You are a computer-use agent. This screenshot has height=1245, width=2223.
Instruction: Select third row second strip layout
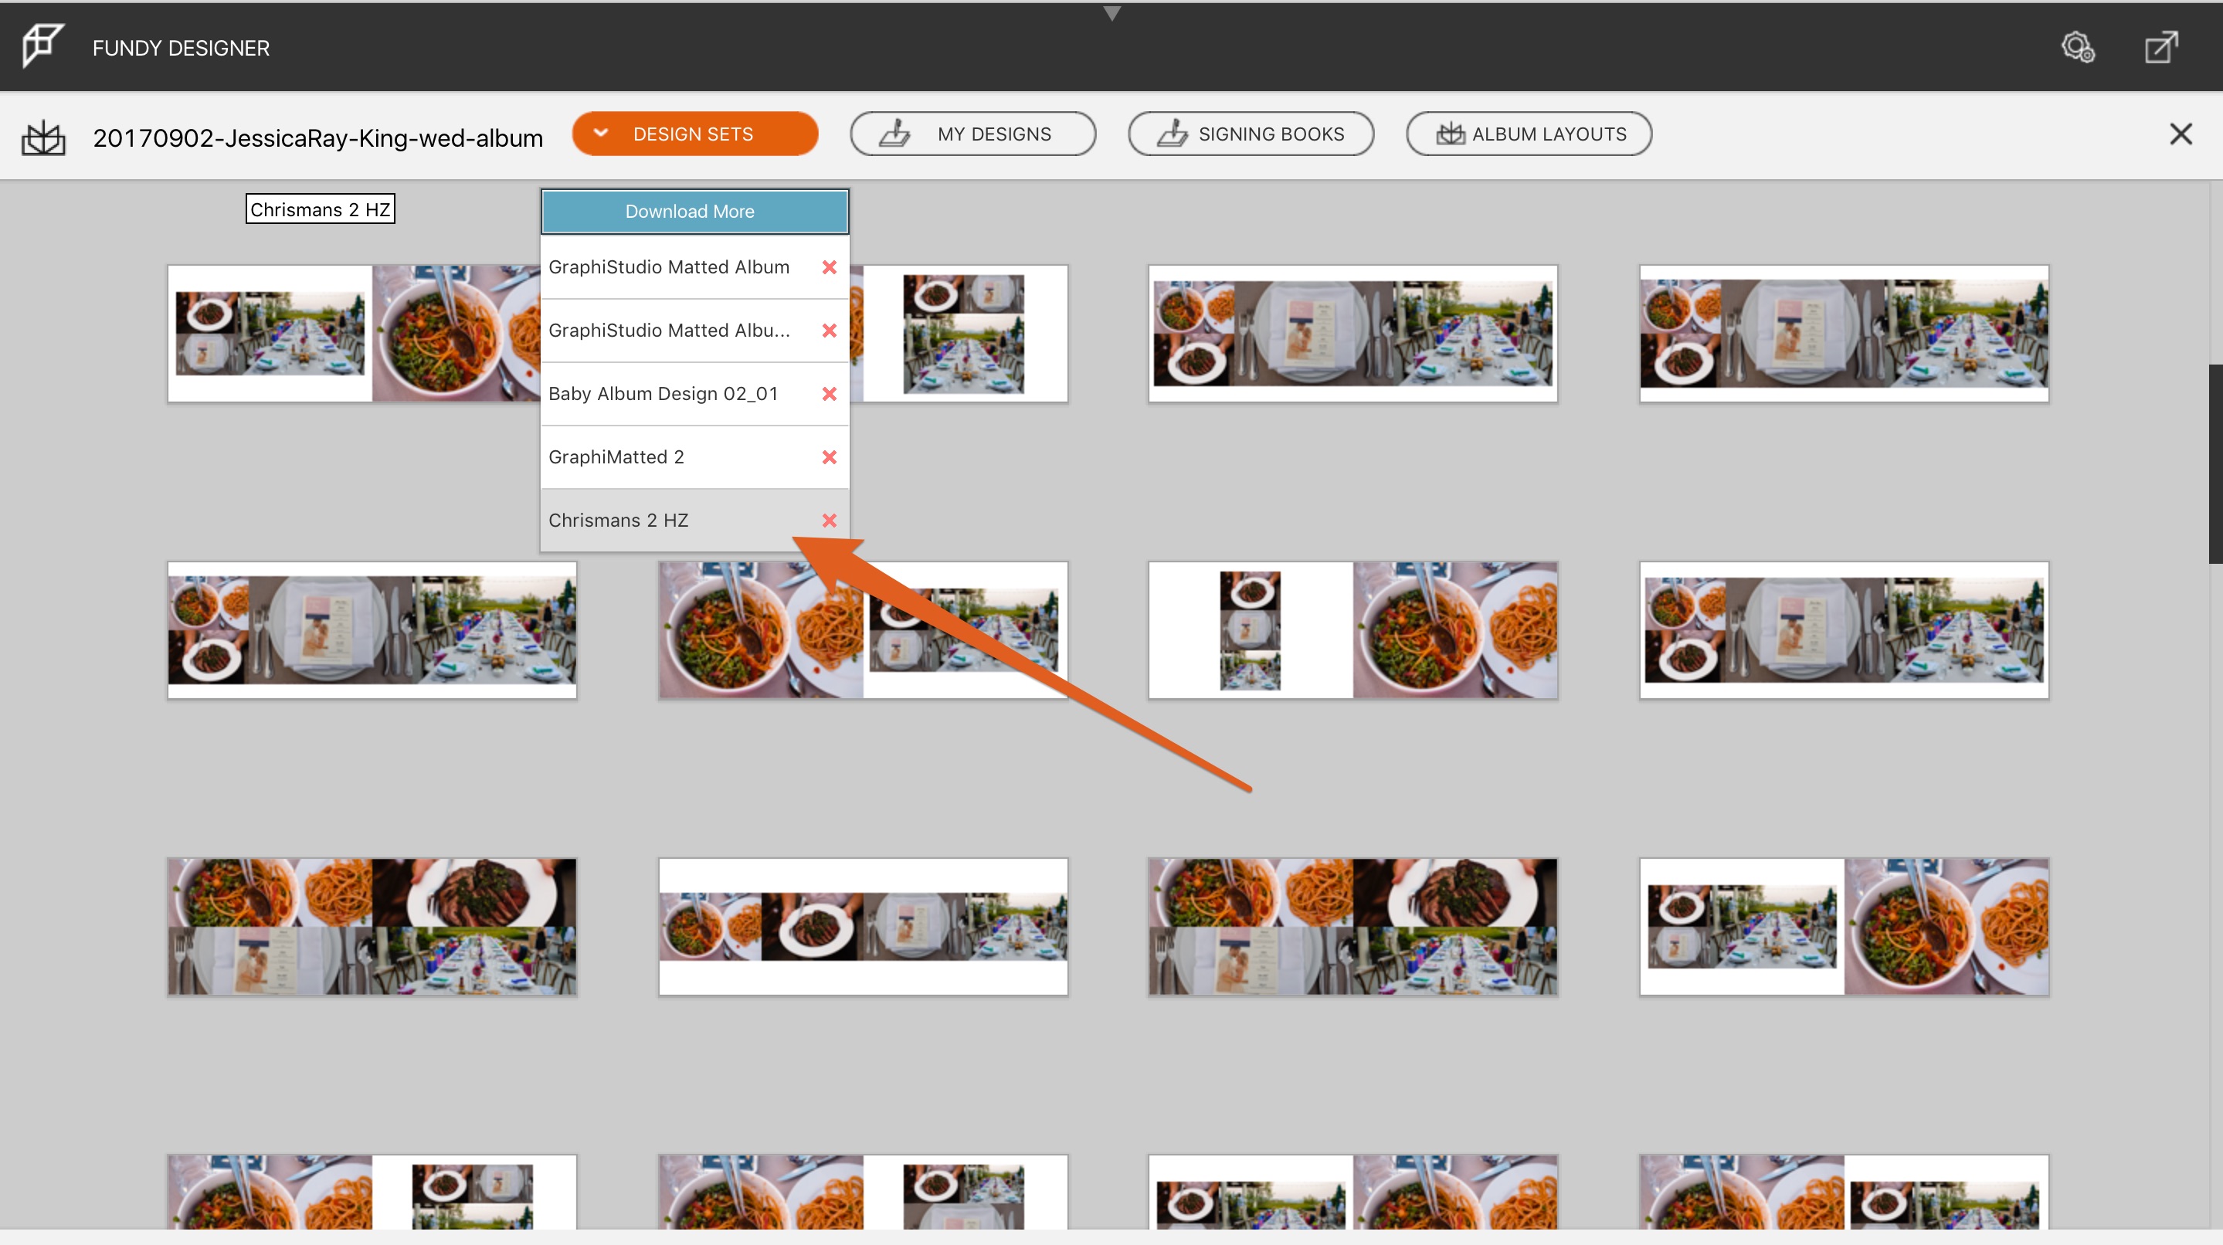(863, 927)
